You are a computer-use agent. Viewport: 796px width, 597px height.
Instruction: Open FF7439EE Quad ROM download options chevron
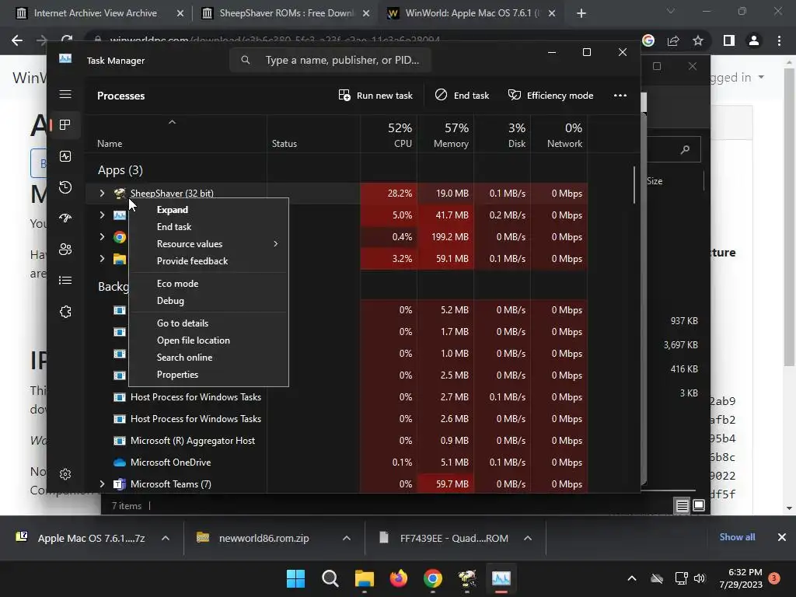pyautogui.click(x=528, y=538)
